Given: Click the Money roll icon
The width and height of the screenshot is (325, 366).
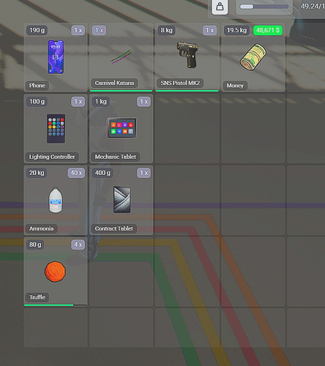Looking at the screenshot, I should coord(253,57).
